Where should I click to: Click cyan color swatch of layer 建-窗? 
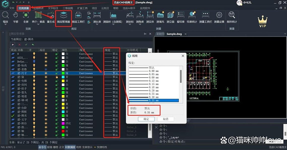click(63, 77)
